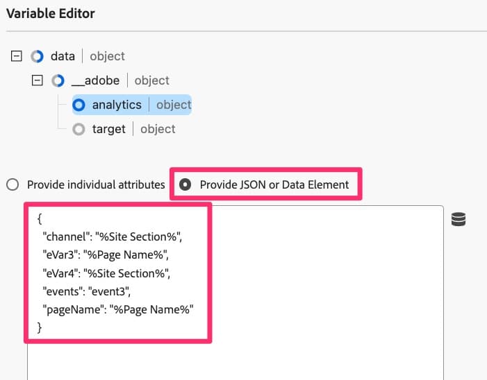Choose the Provide individual attributes radio button
487x380 pixels.
click(12, 185)
